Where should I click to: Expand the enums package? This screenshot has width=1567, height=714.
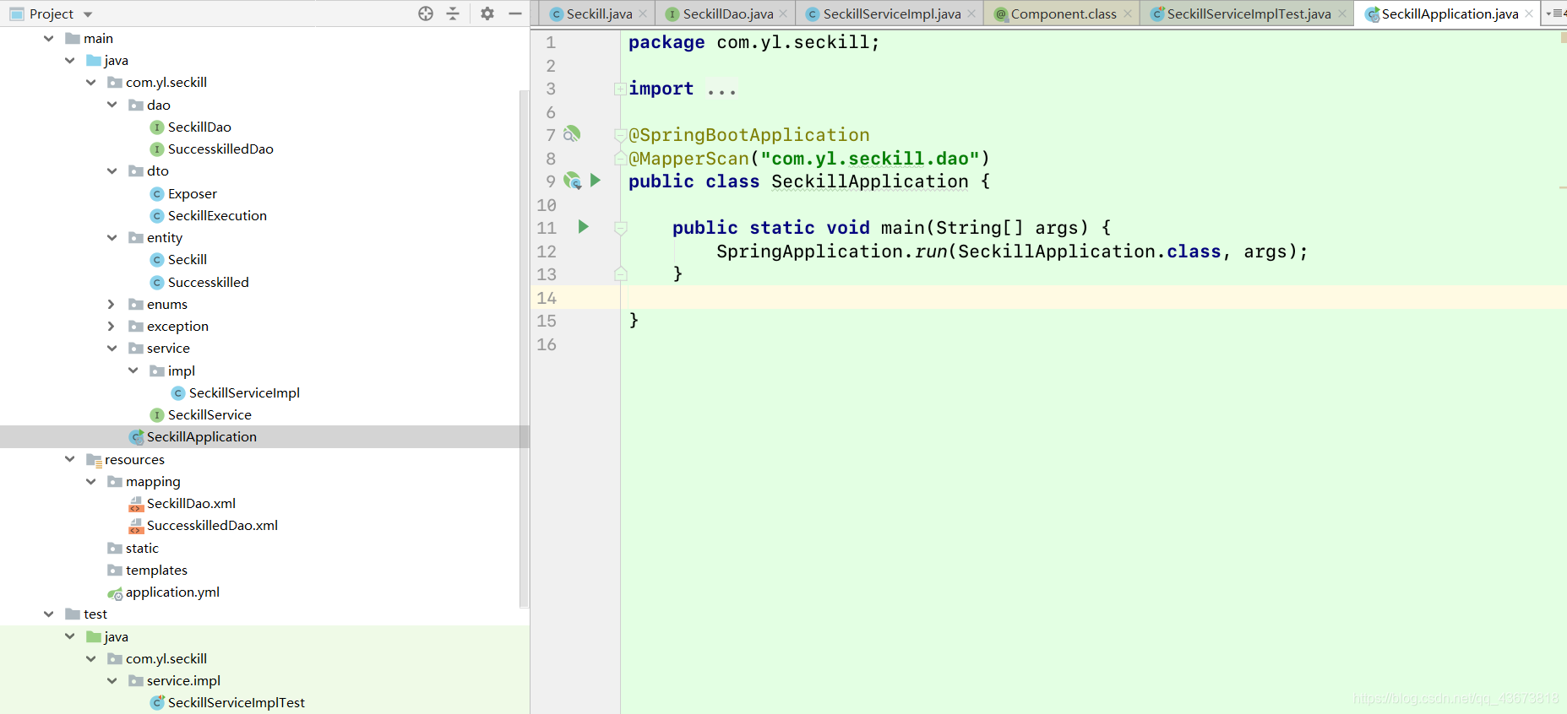[x=112, y=304]
